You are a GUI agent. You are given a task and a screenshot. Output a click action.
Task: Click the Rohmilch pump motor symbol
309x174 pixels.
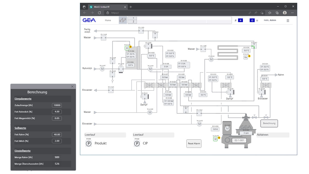pyautogui.click(x=102, y=69)
